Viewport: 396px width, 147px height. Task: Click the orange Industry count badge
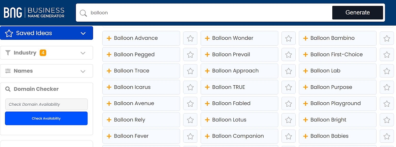pos(43,52)
